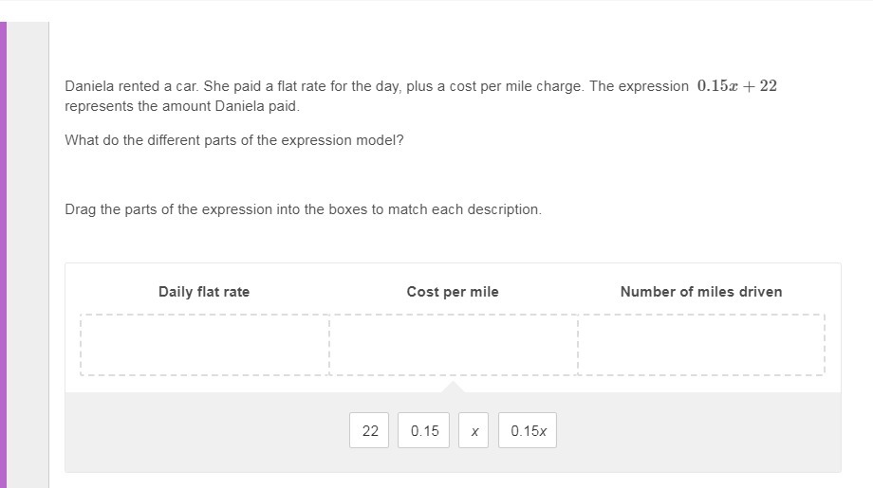873x488 pixels.
Task: Click the drop box under Cost per mile
Action: coord(453,345)
